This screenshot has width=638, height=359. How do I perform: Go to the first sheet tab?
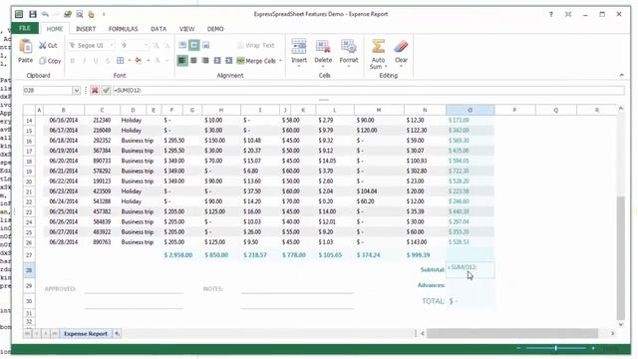pyautogui.click(x=27, y=334)
